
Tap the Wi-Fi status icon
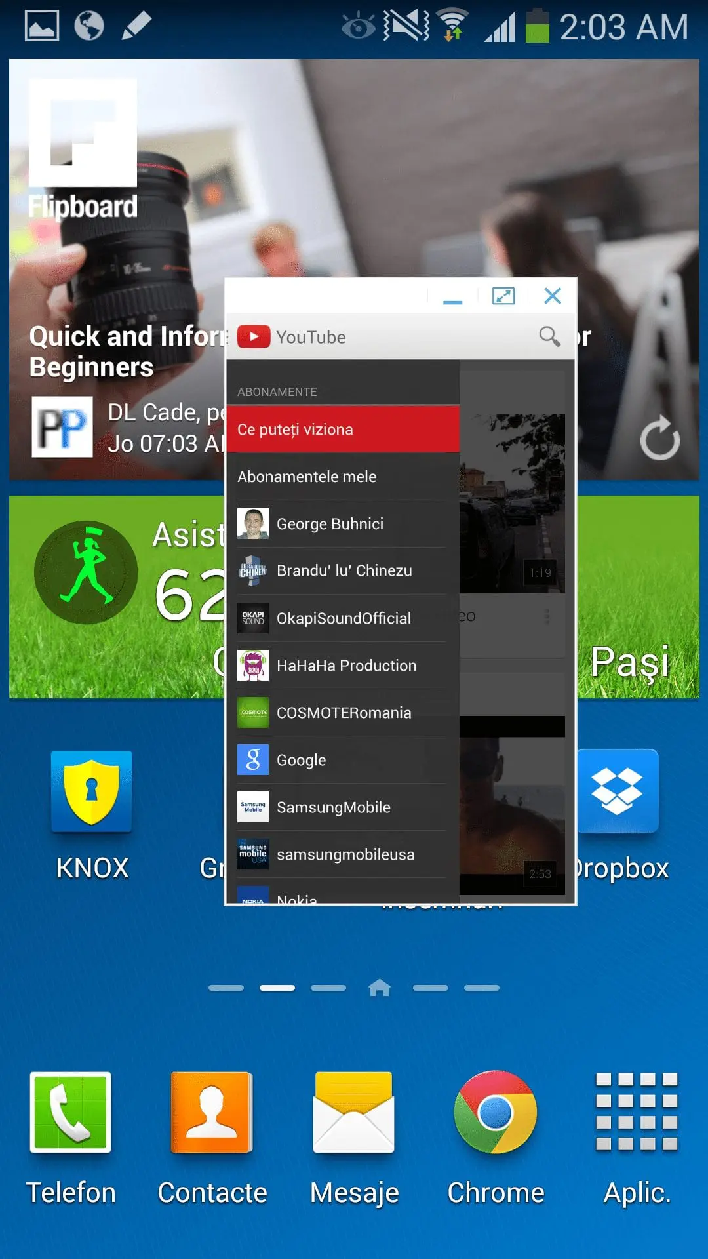(x=453, y=25)
